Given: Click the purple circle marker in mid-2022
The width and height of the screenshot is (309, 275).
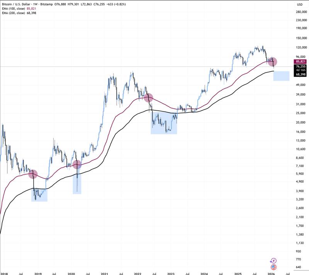Looking at the screenshot, I should point(148,98).
